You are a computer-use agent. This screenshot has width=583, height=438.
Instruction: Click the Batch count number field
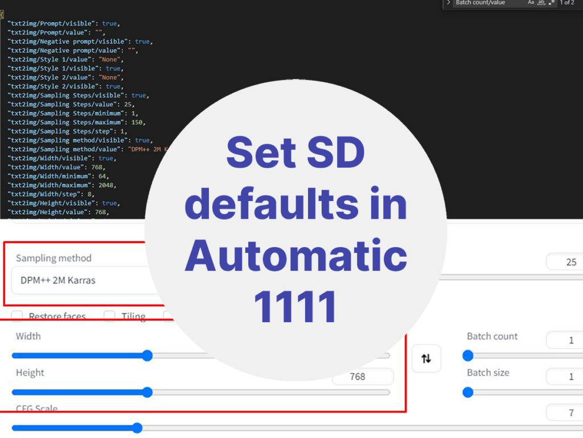click(564, 340)
